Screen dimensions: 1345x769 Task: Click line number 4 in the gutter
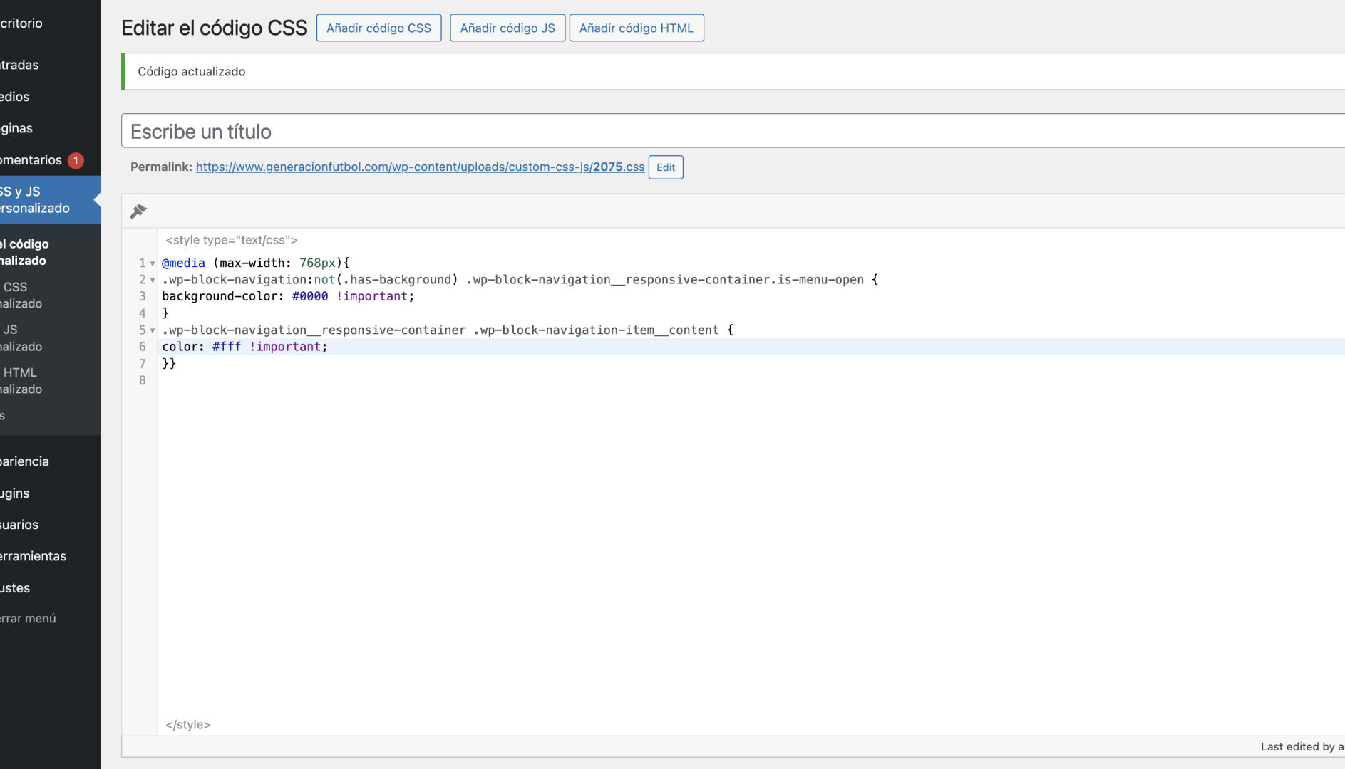143,313
